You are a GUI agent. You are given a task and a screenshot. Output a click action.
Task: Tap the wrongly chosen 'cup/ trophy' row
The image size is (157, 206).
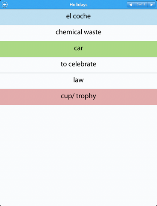coord(78,97)
